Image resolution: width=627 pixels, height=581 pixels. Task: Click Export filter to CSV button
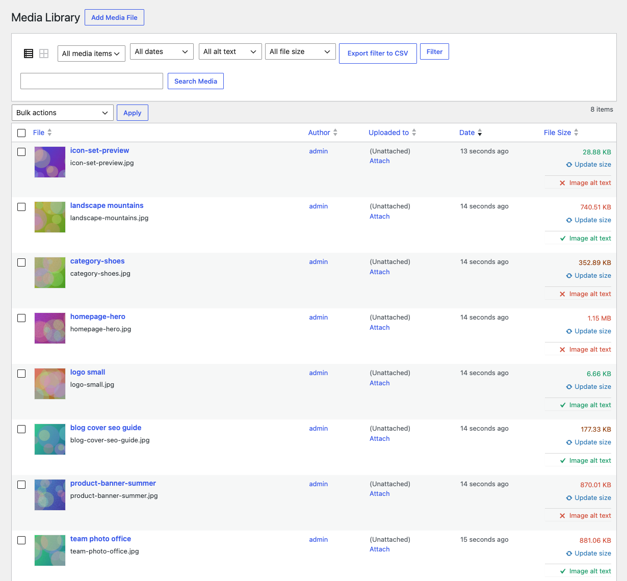click(378, 54)
